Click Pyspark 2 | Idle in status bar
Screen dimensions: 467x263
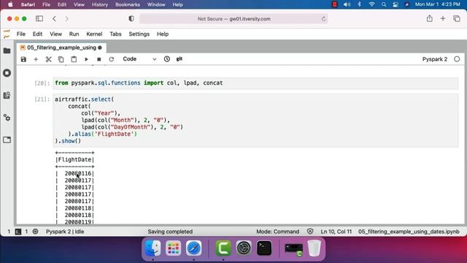click(x=65, y=232)
